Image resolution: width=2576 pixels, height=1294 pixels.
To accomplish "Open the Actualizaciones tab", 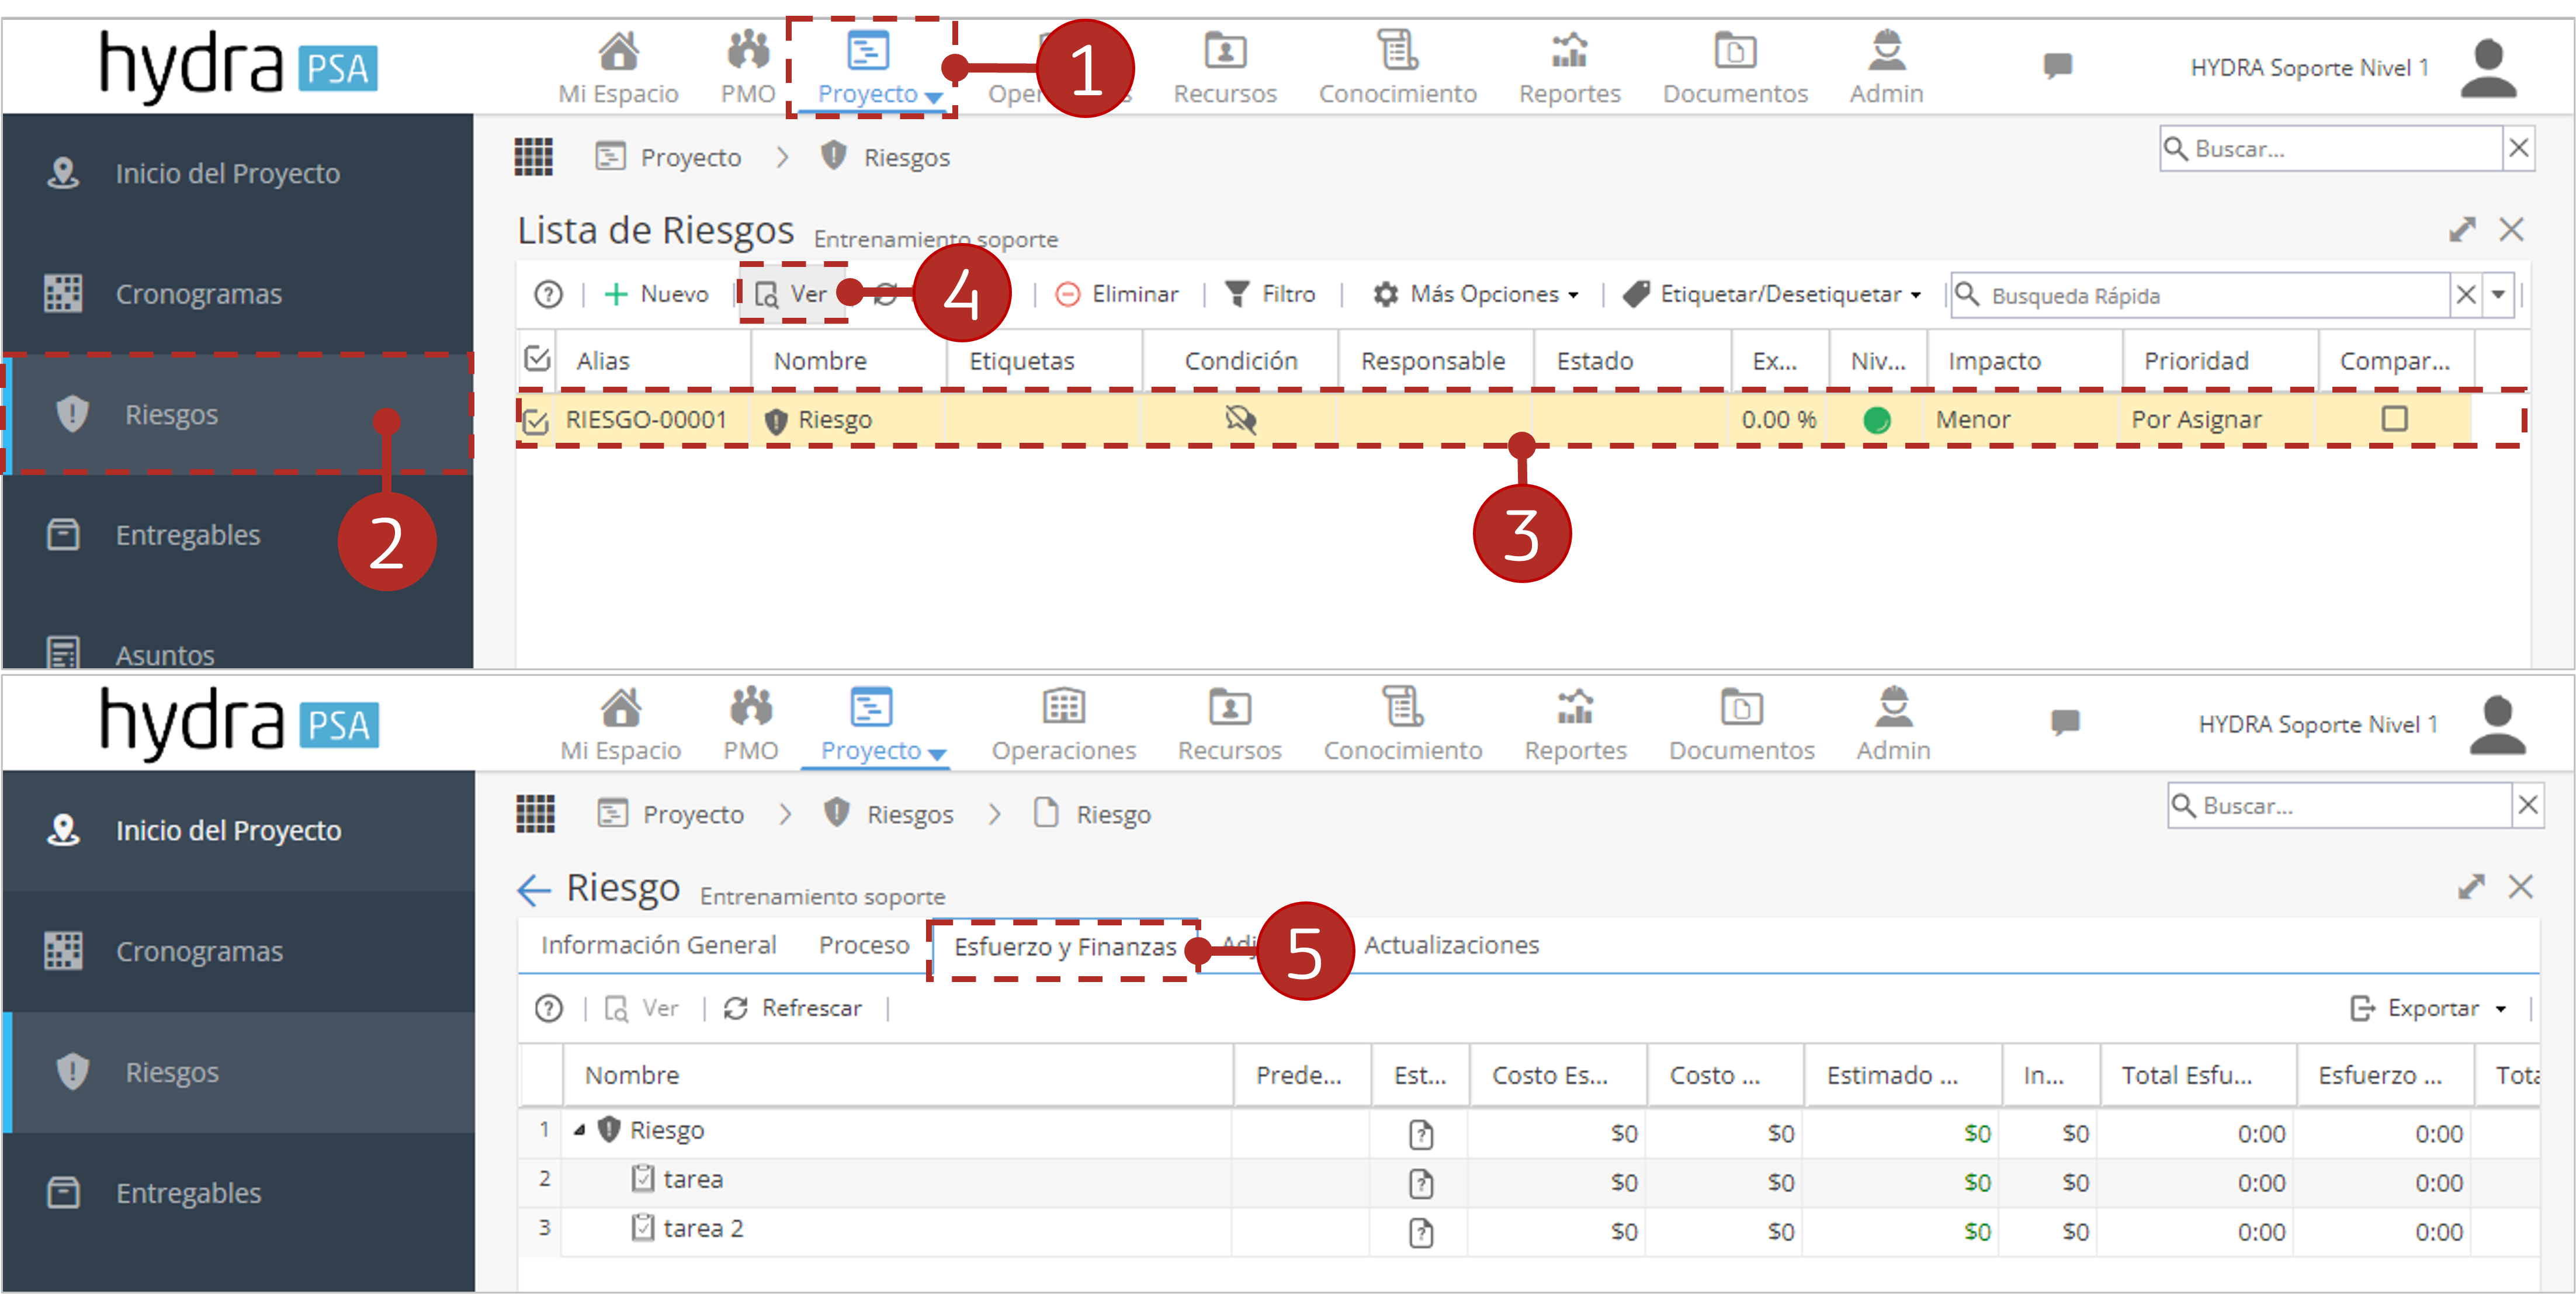I will (1451, 946).
